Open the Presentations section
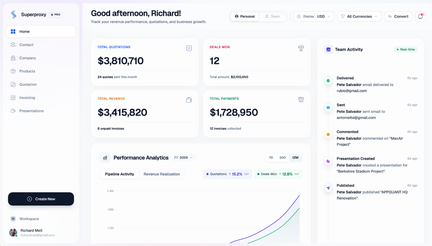This screenshot has height=246, width=432. tap(41, 111)
